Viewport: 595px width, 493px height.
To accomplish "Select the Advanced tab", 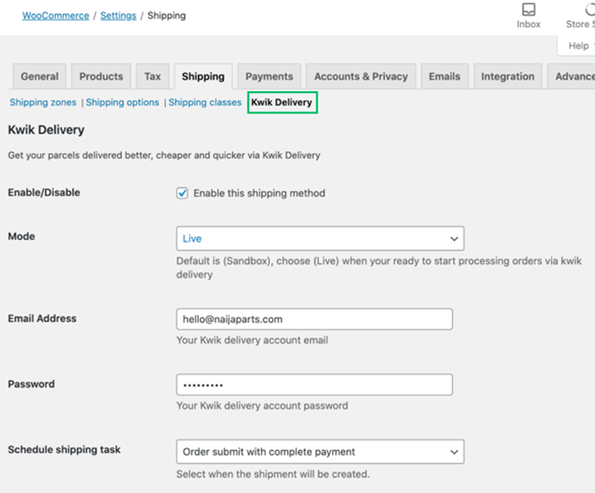I will click(x=573, y=77).
